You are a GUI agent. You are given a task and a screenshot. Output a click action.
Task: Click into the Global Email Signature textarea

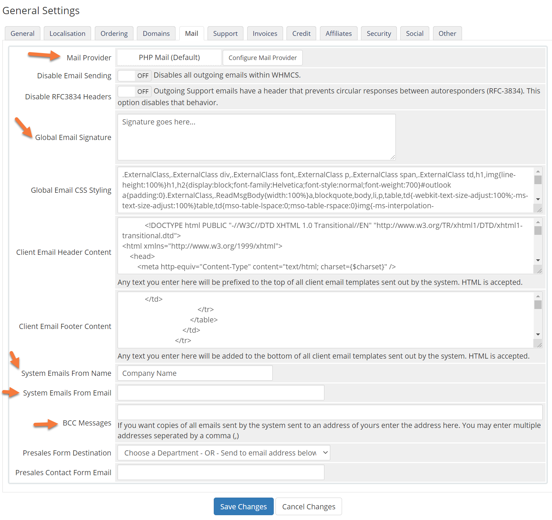(256, 137)
